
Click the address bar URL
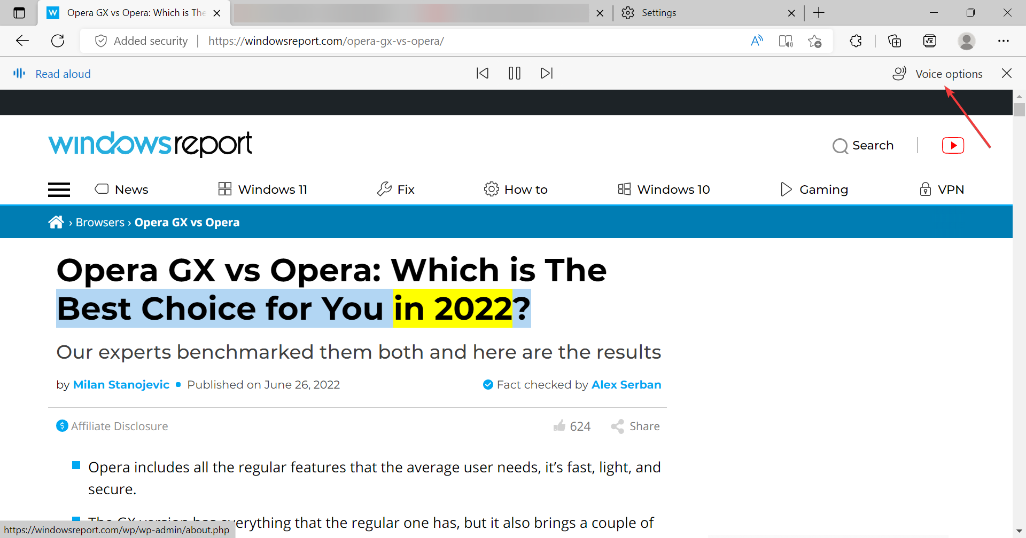click(x=326, y=41)
